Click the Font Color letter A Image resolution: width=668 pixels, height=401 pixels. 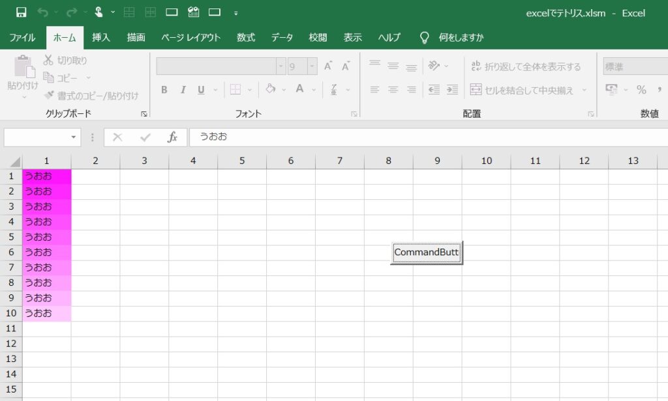(x=299, y=89)
